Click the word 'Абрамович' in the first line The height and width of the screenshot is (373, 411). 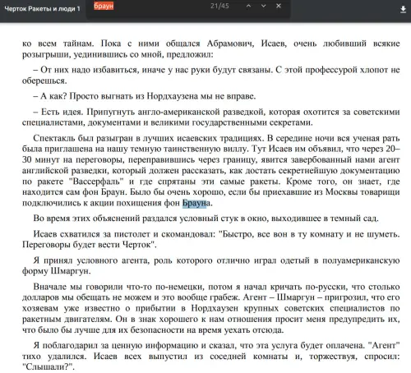click(230, 44)
